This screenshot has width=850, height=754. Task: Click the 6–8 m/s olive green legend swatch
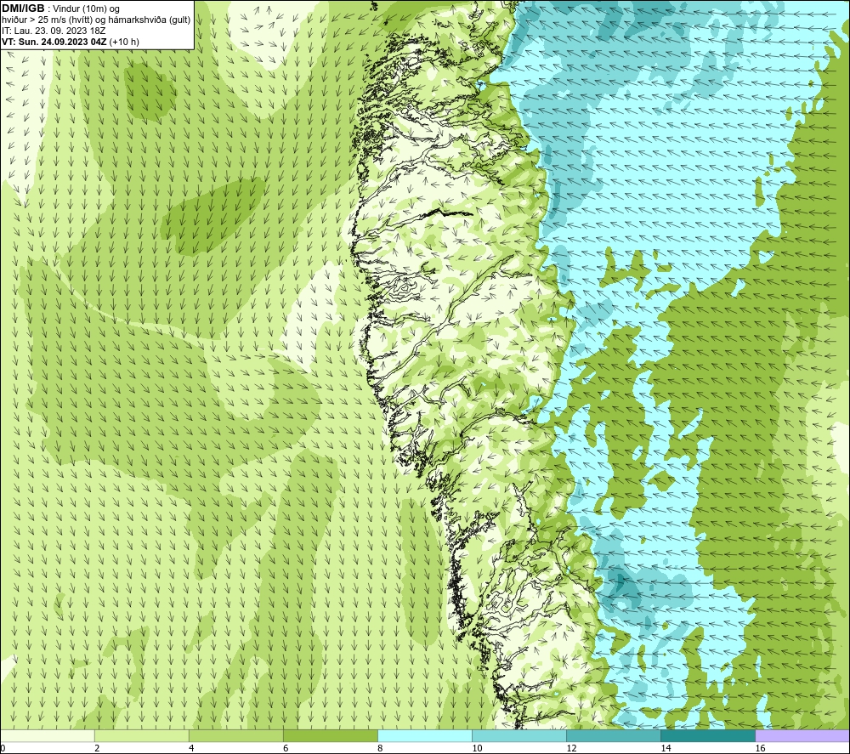pos(331,735)
